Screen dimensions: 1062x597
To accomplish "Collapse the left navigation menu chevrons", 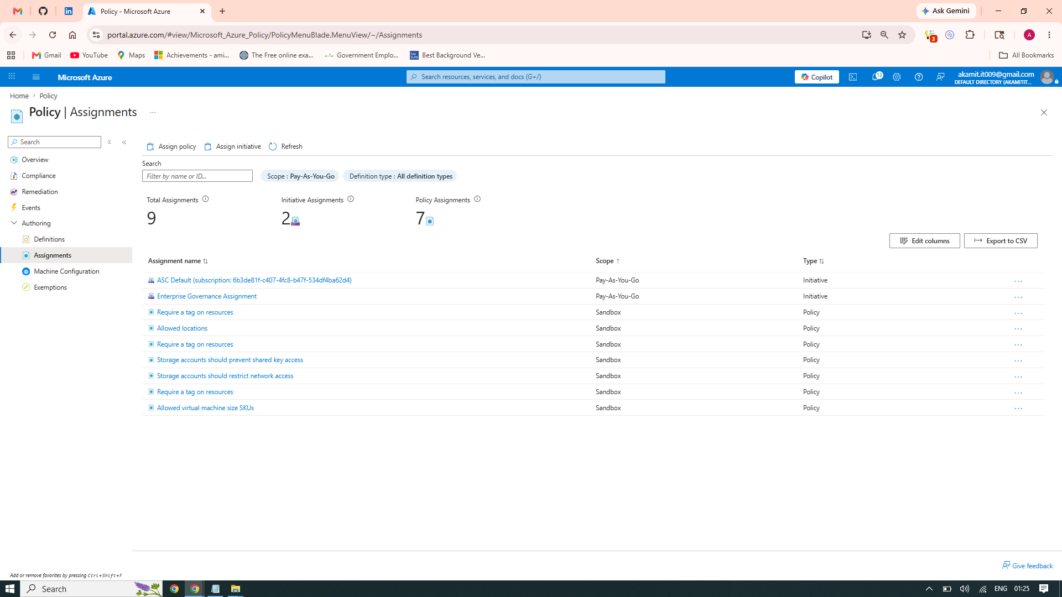I will coord(124,143).
